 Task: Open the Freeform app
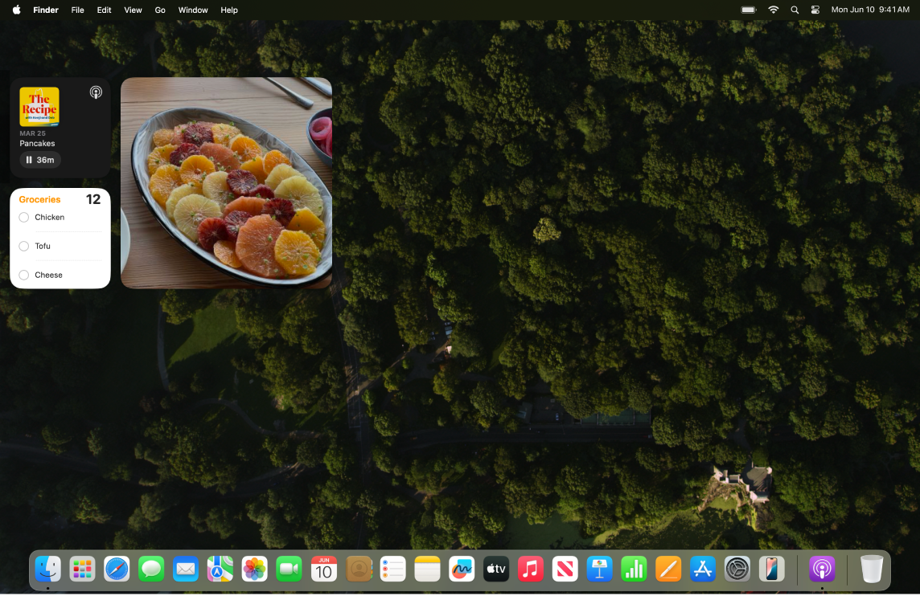click(461, 569)
